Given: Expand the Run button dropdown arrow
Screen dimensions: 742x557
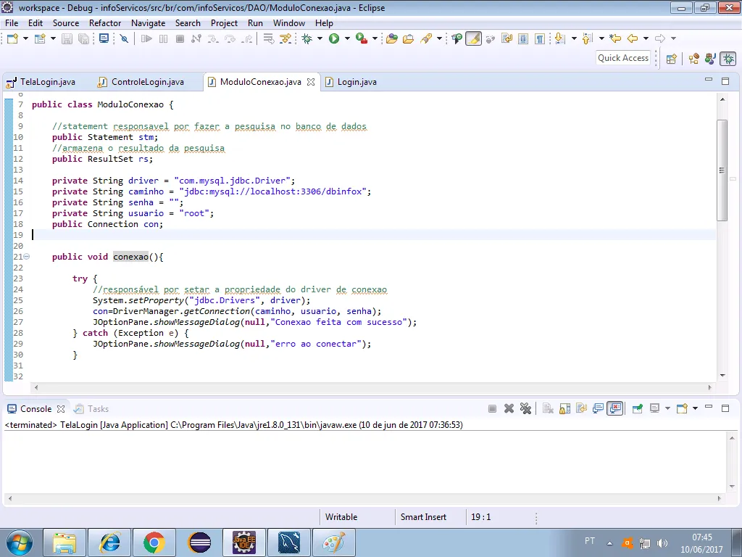Looking at the screenshot, I should click(347, 38).
